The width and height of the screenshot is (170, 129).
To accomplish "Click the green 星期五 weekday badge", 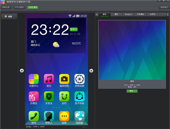I will click(74, 29).
